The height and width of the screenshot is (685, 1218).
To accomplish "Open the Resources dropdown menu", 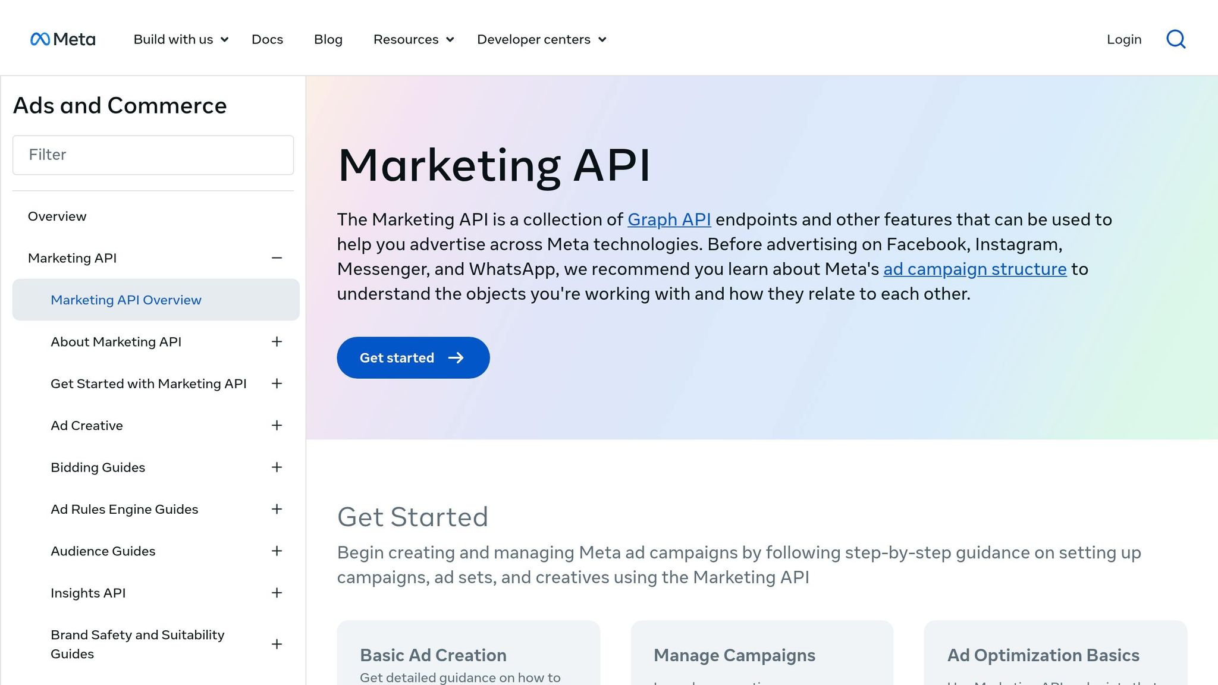I will pyautogui.click(x=413, y=39).
